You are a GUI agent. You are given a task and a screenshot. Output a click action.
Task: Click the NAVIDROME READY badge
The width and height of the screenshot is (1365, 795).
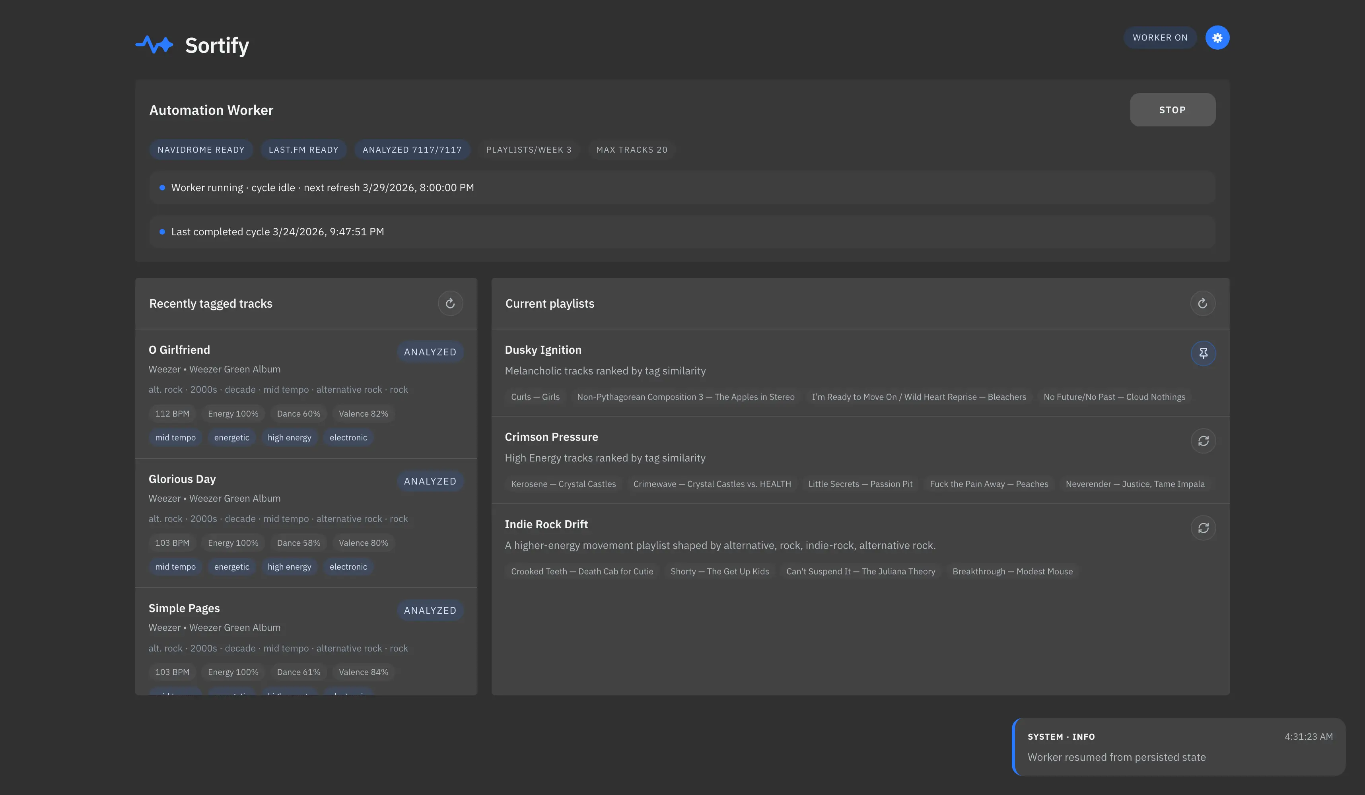point(201,149)
